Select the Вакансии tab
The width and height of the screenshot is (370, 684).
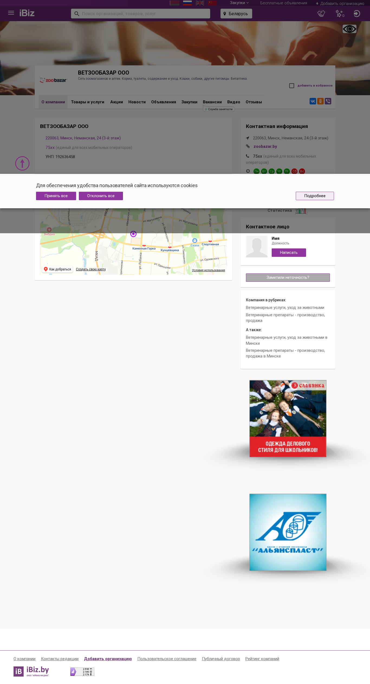click(x=212, y=102)
